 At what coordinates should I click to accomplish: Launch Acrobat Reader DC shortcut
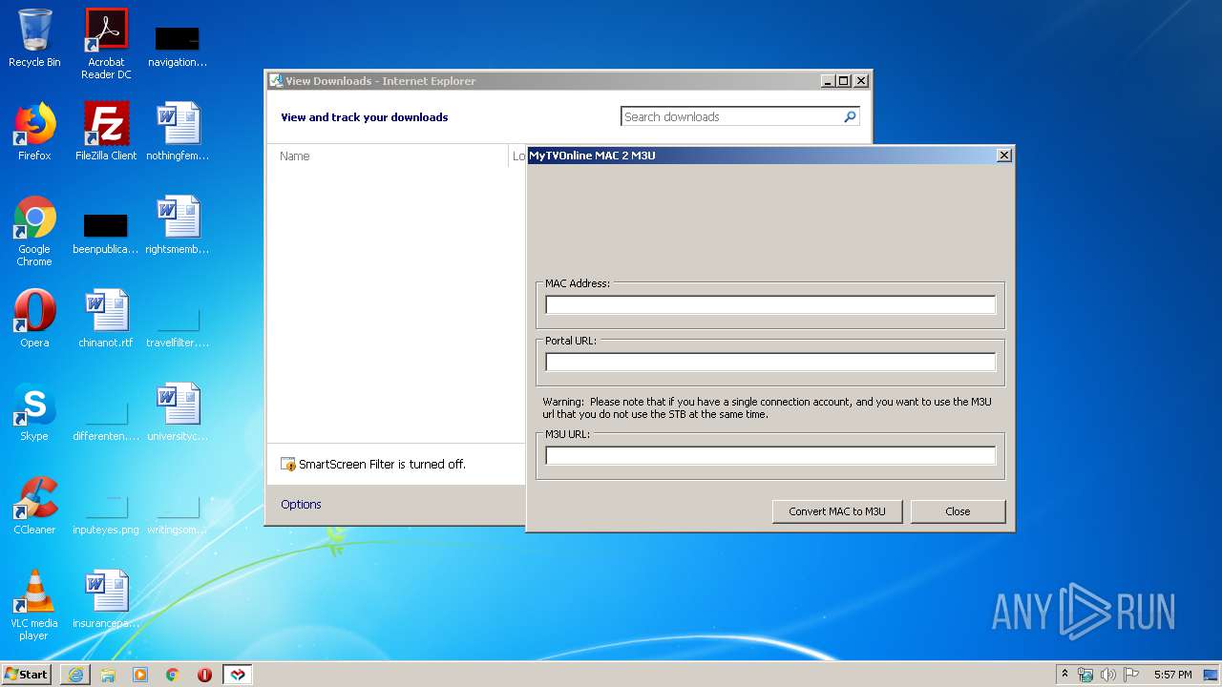point(106,43)
